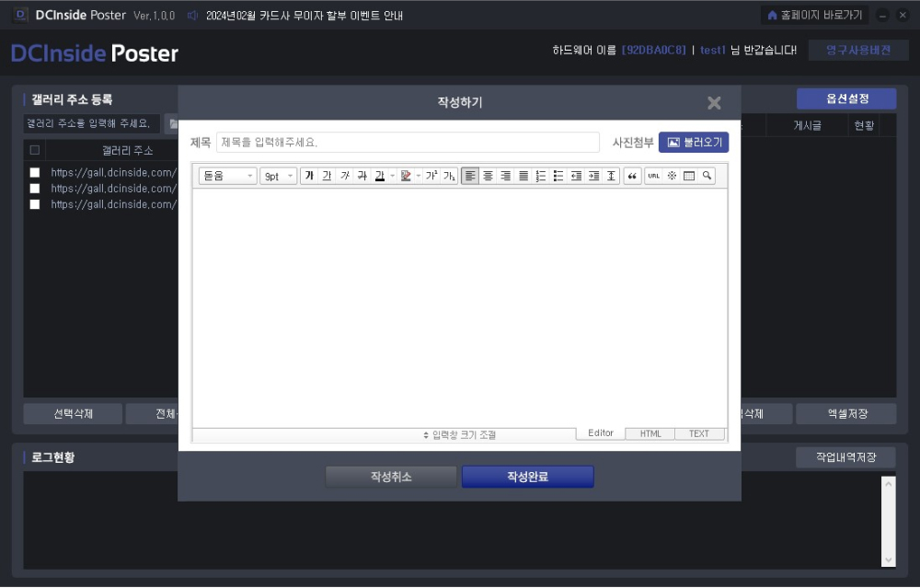
Task: Justify text alignment
Action: click(523, 176)
